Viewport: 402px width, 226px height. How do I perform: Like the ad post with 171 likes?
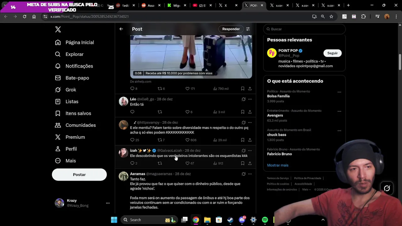(190, 89)
